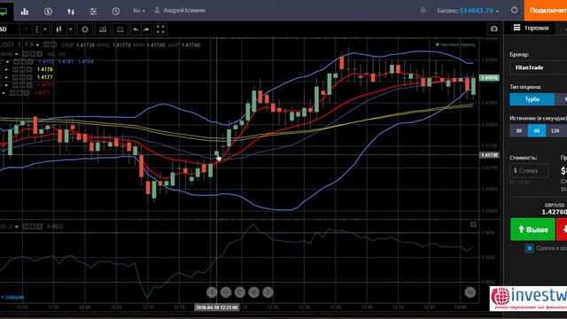Jump to latest bar round button
567x319 pixels.
pyautogui.click(x=470, y=292)
